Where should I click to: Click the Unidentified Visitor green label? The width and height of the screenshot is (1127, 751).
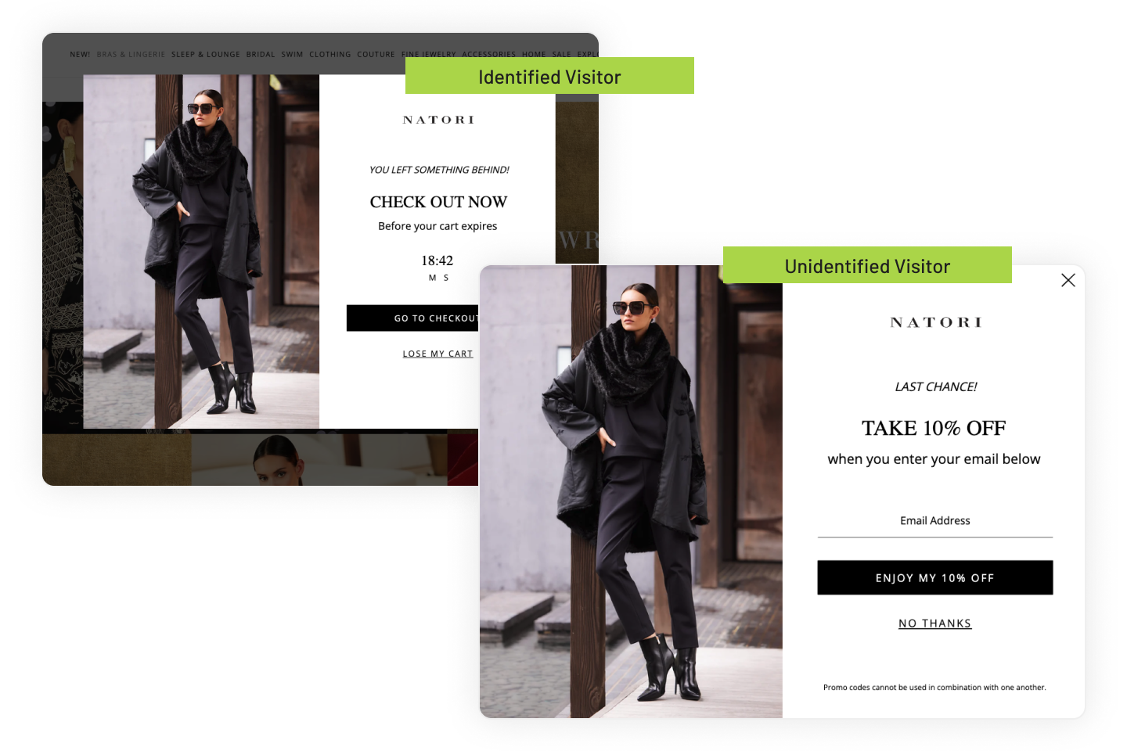(x=867, y=265)
